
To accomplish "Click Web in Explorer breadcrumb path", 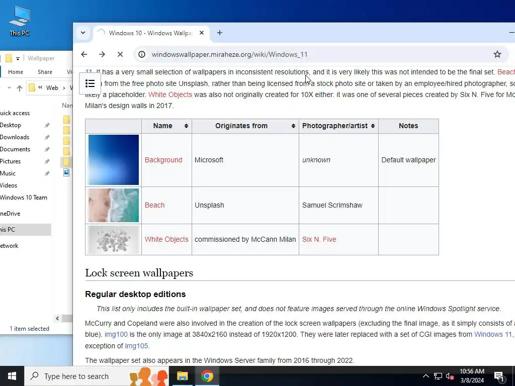I will coord(52,88).
